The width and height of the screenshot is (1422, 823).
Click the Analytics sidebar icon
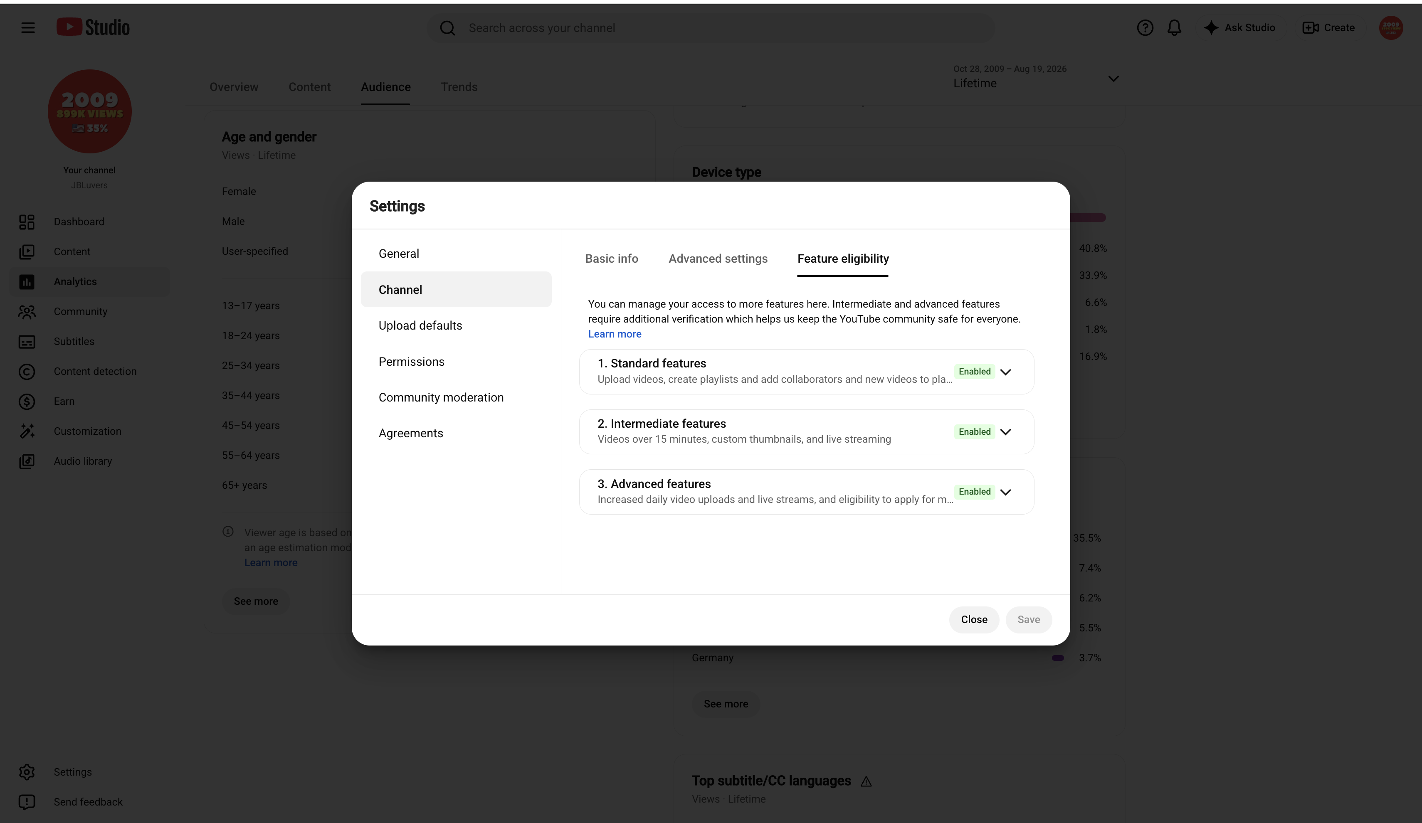coord(27,281)
